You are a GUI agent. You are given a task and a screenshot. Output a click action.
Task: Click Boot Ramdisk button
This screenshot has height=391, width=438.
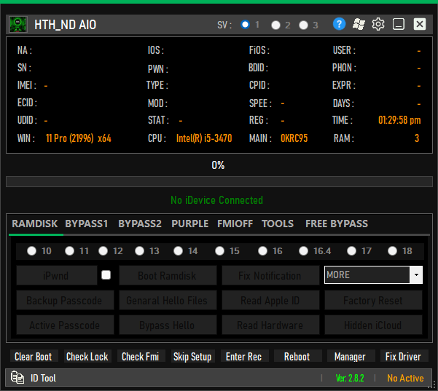tap(168, 275)
